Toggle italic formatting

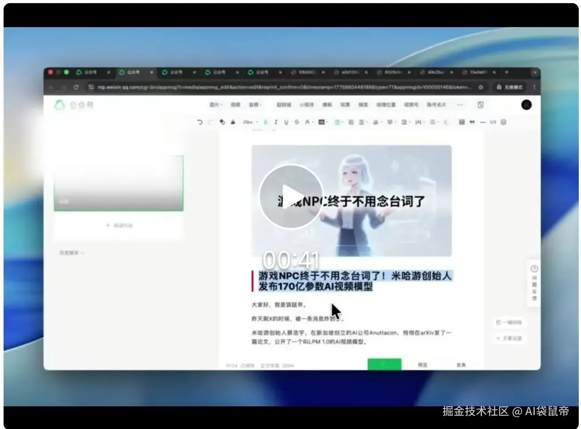276,122
